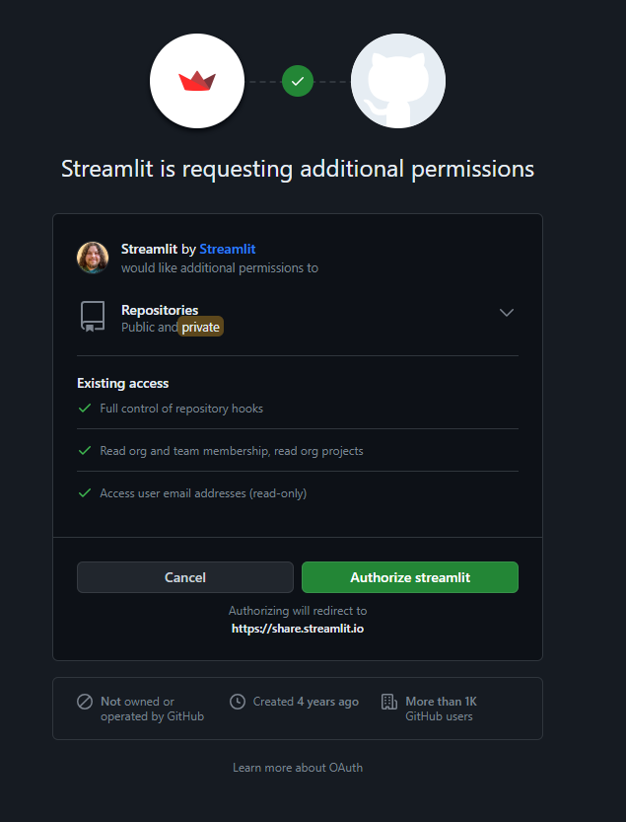Click the checkmark beside 'Read org and team membership'
This screenshot has width=626, height=822.
84,450
